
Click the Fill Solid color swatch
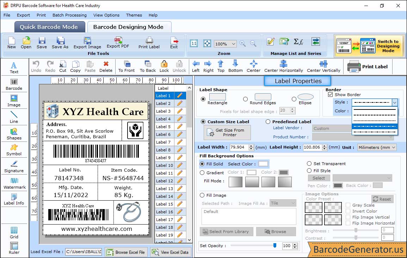pos(263,164)
